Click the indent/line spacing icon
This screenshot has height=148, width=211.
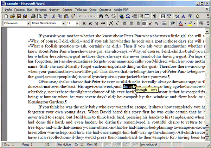(x=173, y=24)
